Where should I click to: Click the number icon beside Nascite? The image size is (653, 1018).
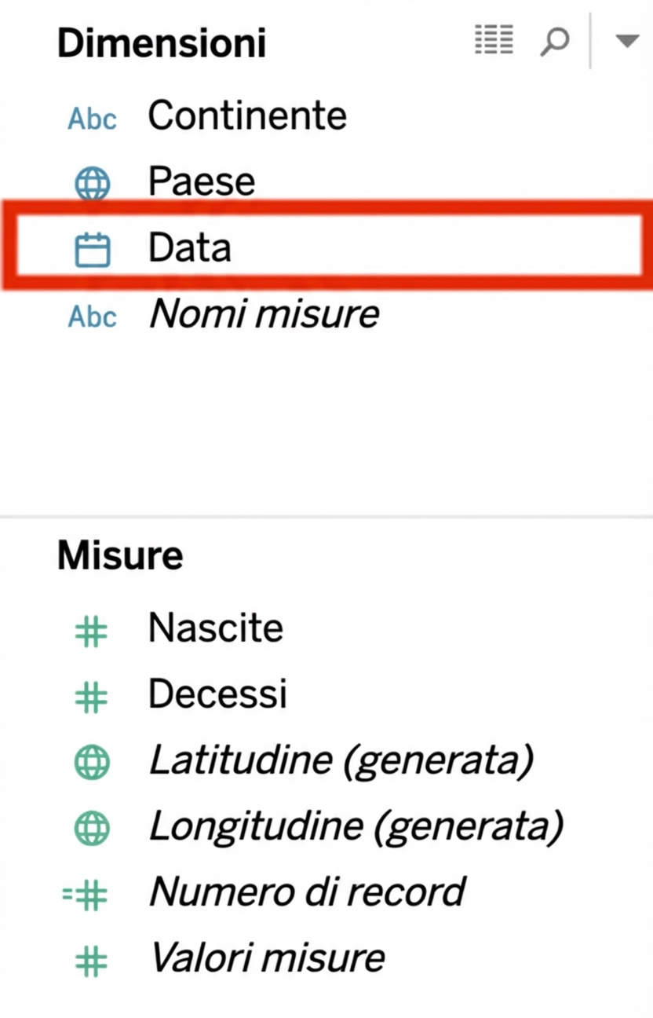(x=91, y=631)
